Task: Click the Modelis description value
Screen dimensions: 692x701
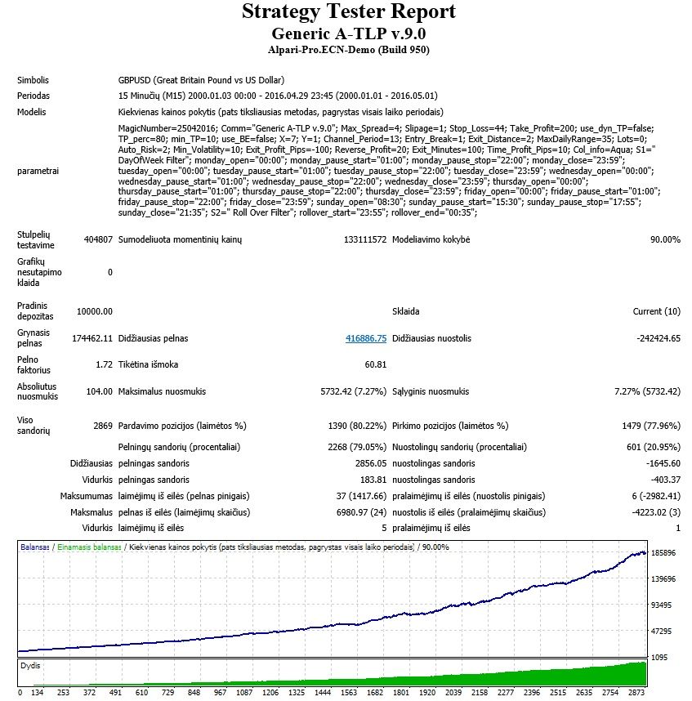Action: point(281,112)
